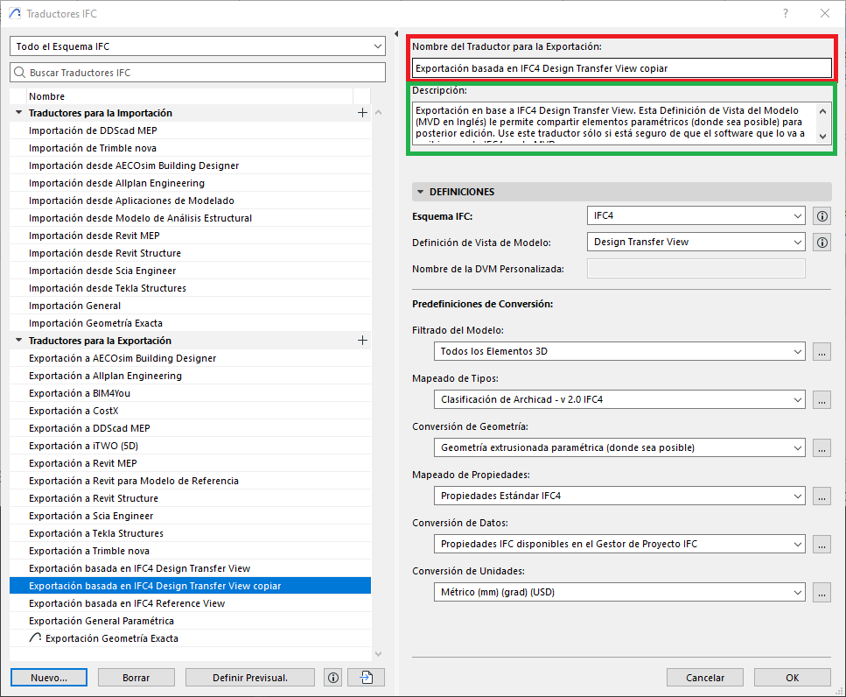This screenshot has height=697, width=846.
Task: Add new import translator with plus icon
Action: coord(362,113)
